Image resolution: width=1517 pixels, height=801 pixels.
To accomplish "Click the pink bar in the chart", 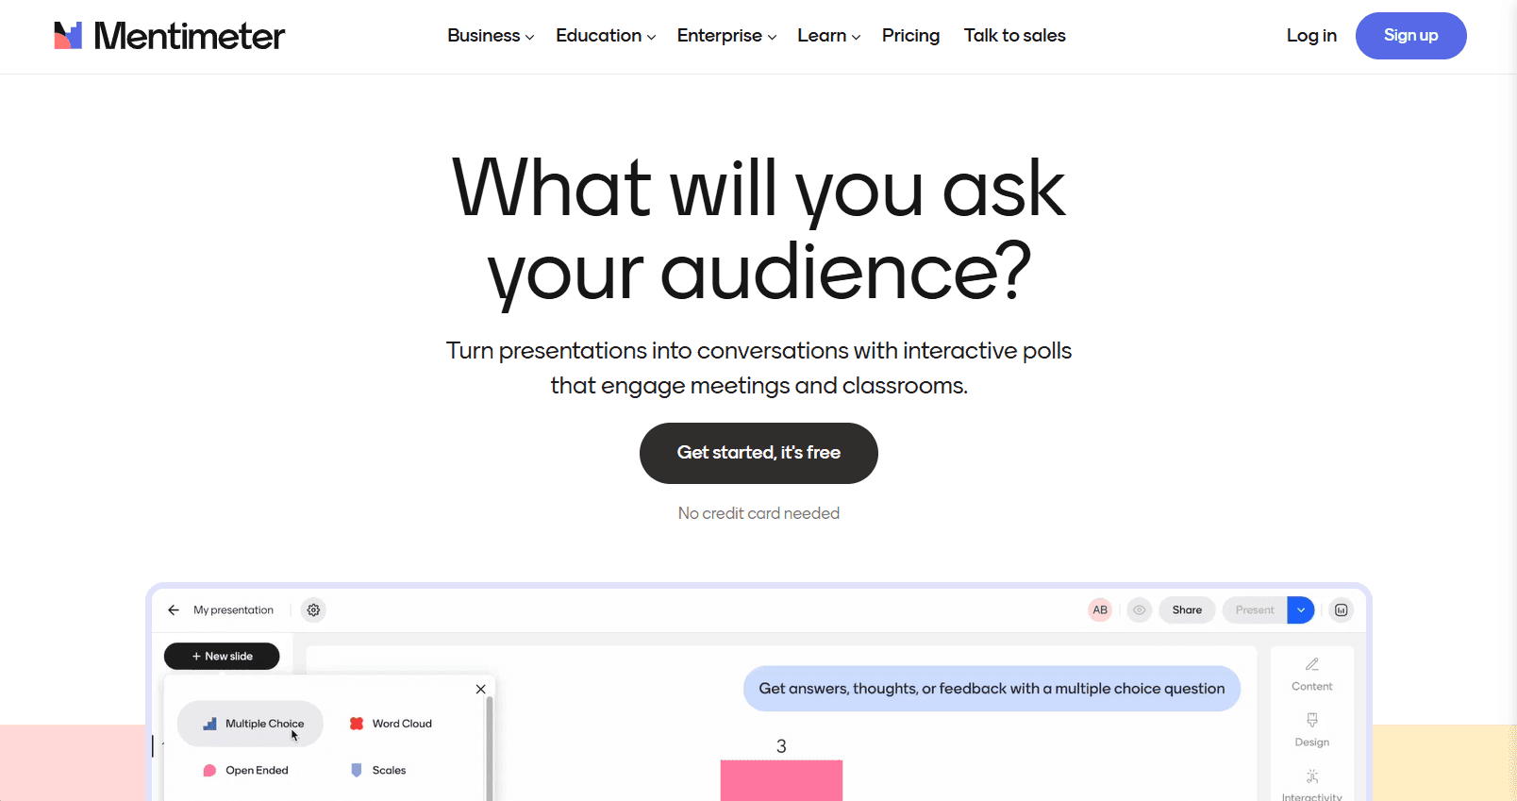I will coord(781,780).
